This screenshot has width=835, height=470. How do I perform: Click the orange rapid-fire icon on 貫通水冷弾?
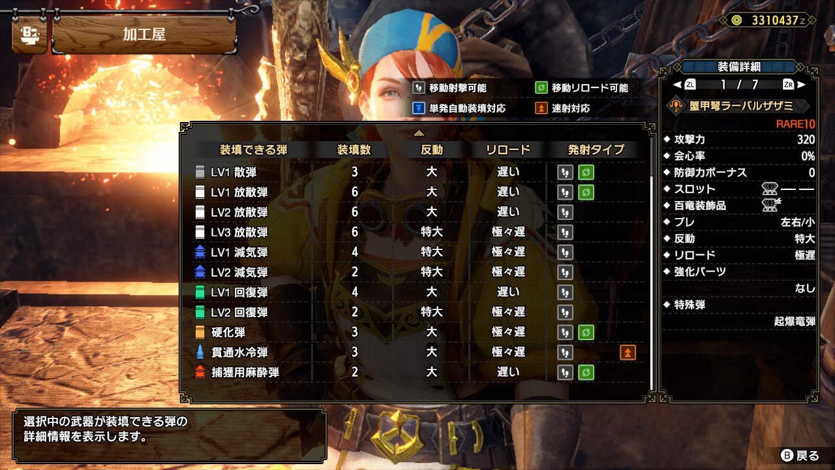tap(628, 352)
